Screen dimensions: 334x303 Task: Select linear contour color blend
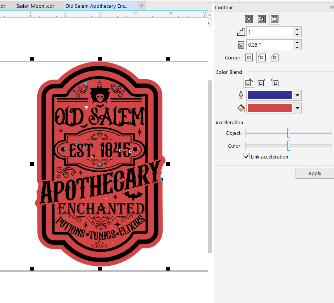[x=249, y=82]
